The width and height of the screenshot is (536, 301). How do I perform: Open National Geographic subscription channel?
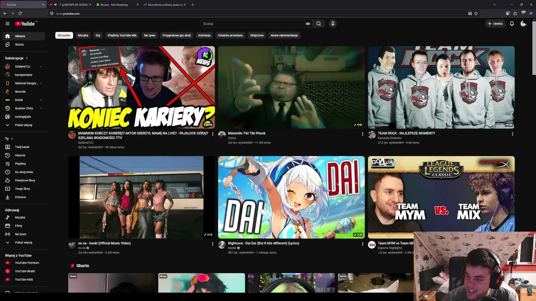pos(24,83)
